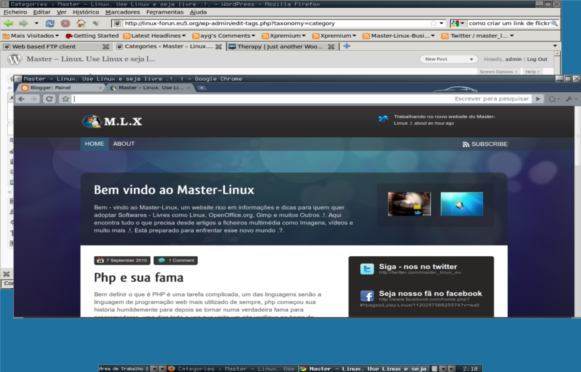The width and height of the screenshot is (581, 372).
Task: Open Firefox list all tabs dropdown
Action: click(x=555, y=46)
